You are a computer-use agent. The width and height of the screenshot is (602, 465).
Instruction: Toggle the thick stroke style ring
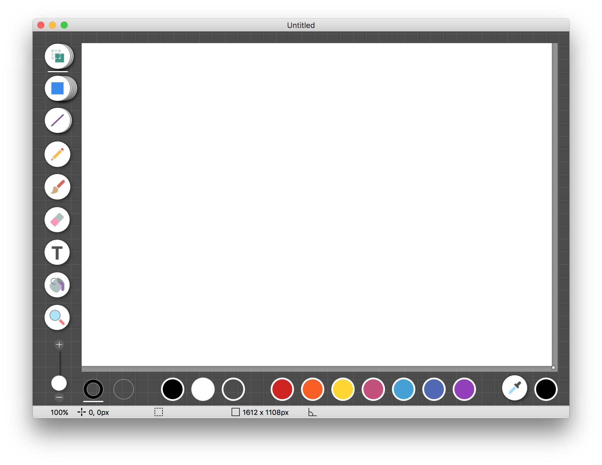(x=93, y=389)
